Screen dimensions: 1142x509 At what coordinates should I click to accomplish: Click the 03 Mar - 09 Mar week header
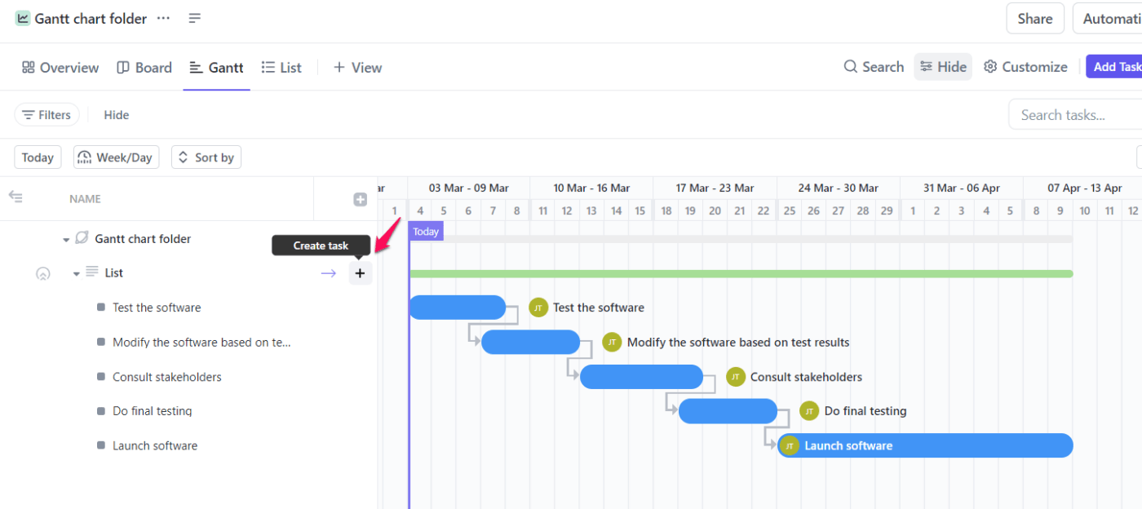(469, 188)
